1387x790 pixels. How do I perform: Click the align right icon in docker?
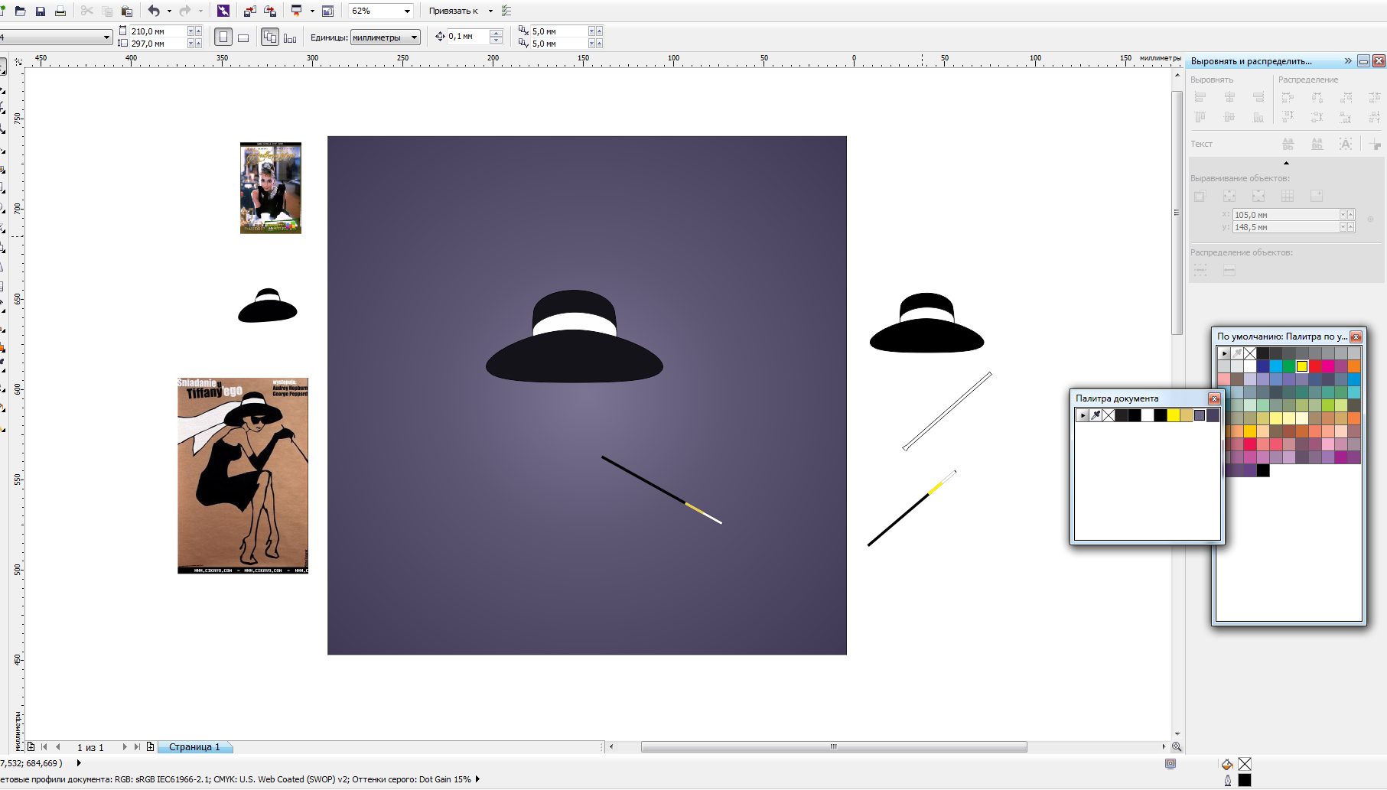[1258, 97]
